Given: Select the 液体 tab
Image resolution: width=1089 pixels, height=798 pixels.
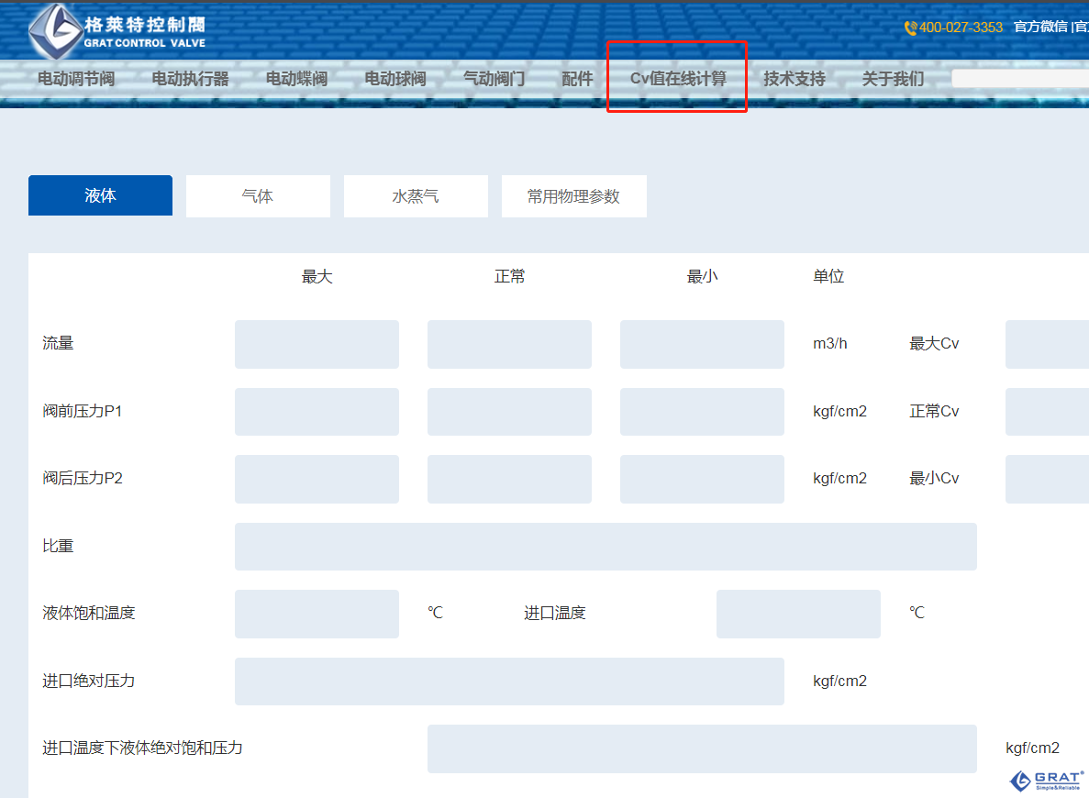Looking at the screenshot, I should click(100, 196).
